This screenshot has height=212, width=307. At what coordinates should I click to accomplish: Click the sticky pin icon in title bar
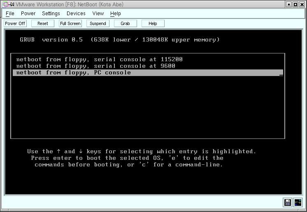[12, 4]
